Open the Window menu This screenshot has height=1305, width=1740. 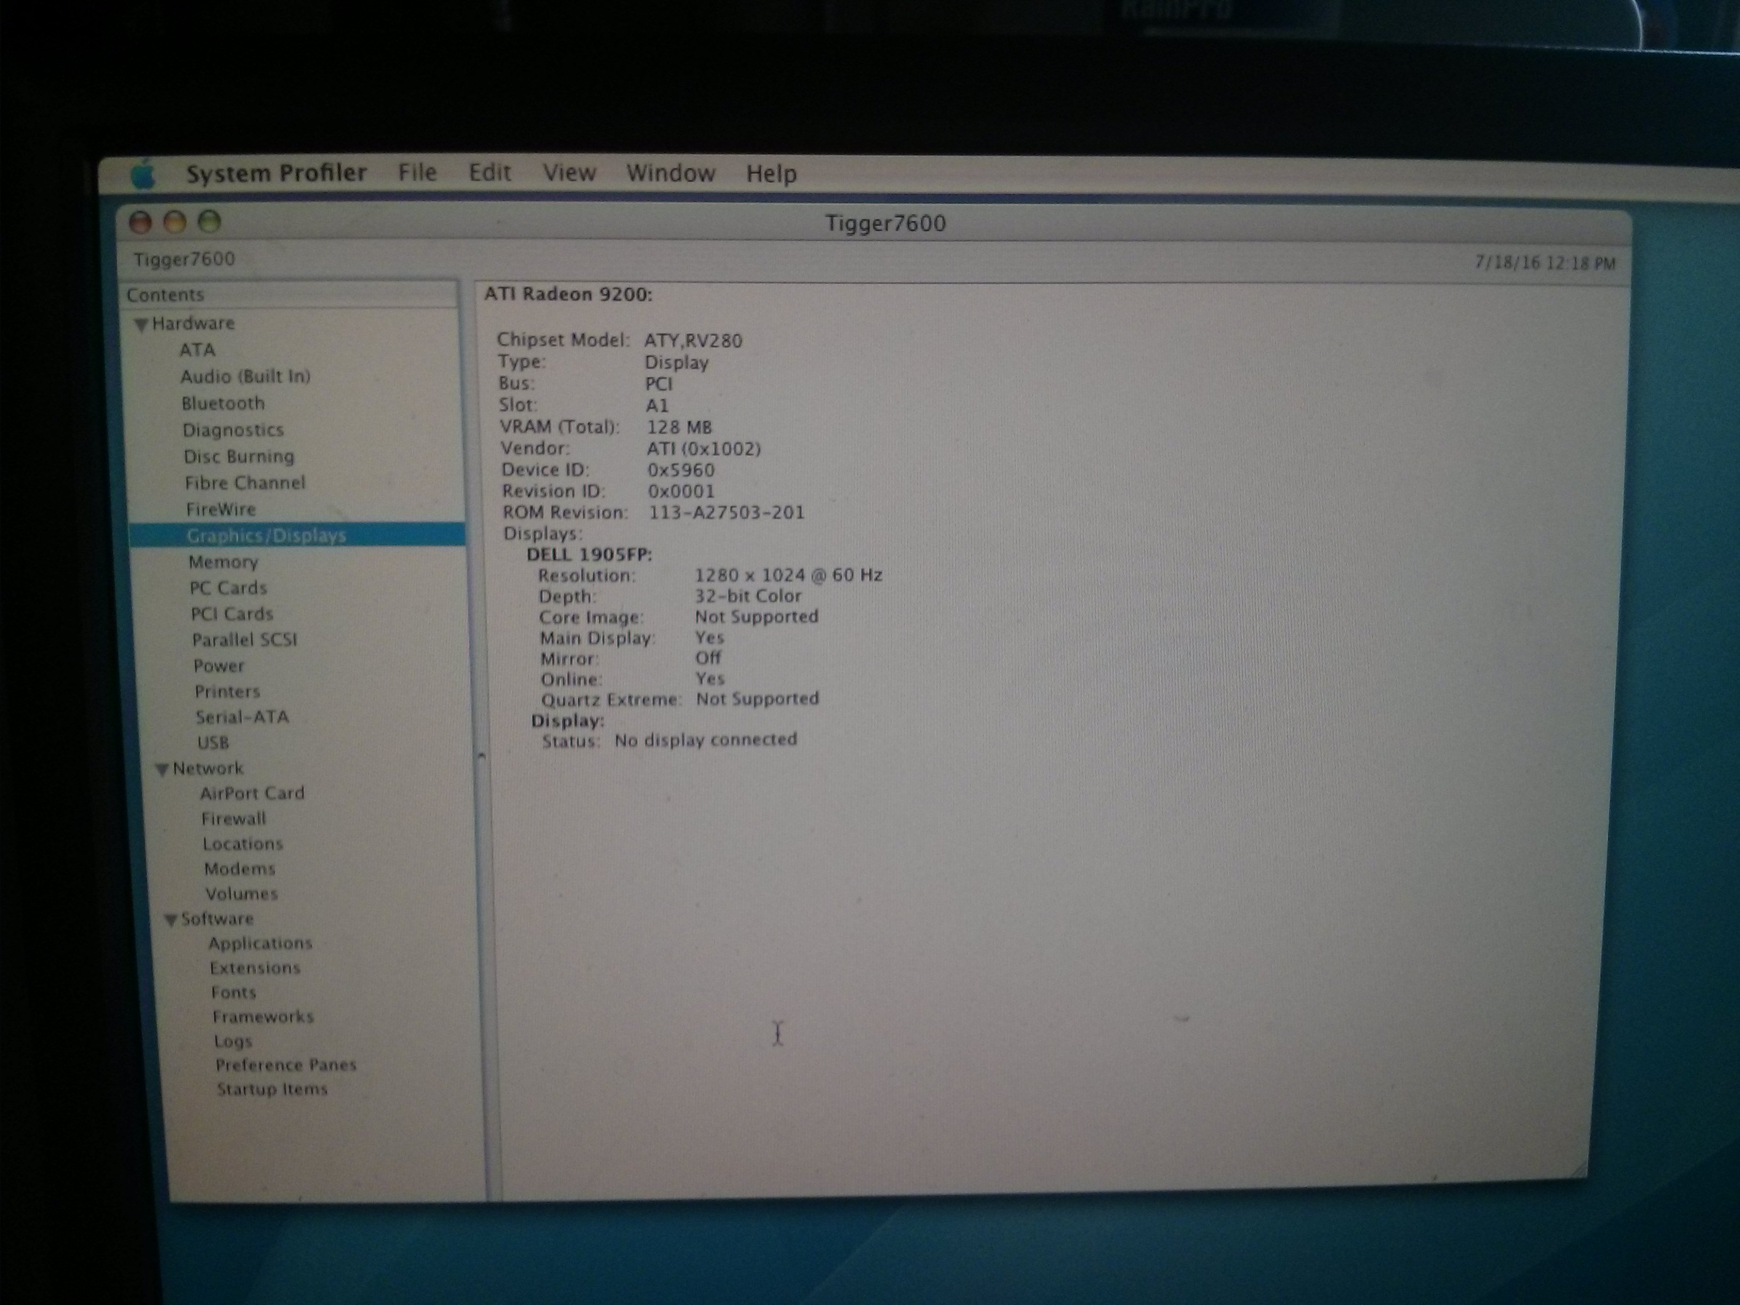coord(670,172)
